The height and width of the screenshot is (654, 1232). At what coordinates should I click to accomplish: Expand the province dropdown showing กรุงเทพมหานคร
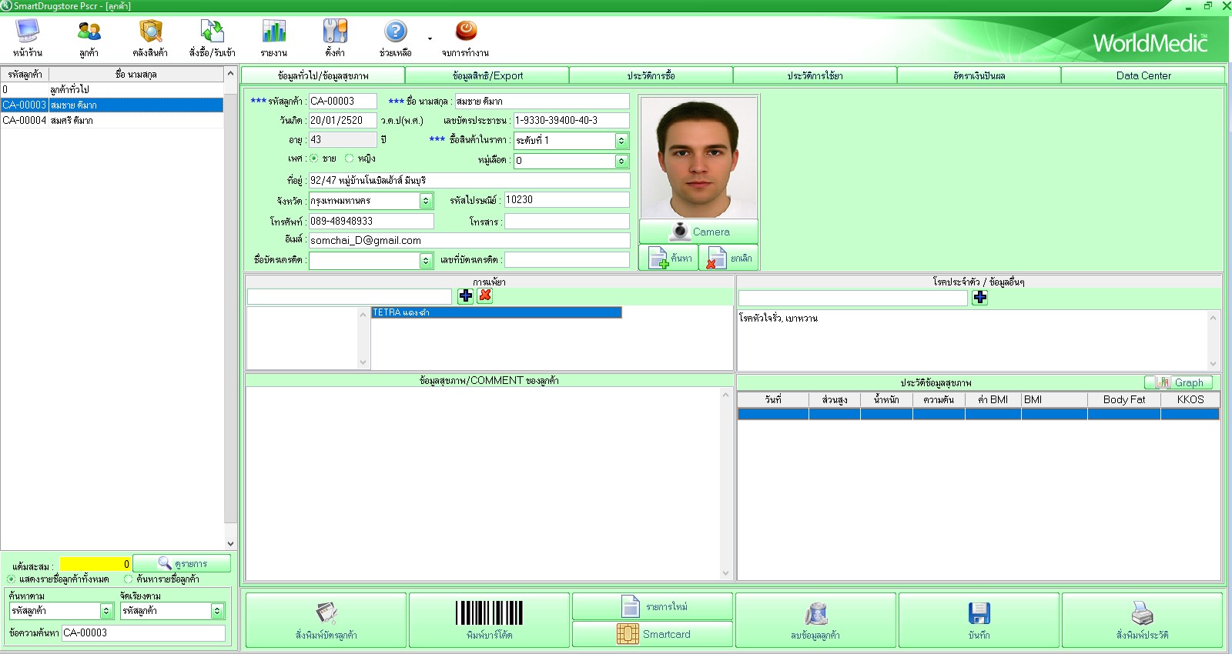[x=426, y=201]
